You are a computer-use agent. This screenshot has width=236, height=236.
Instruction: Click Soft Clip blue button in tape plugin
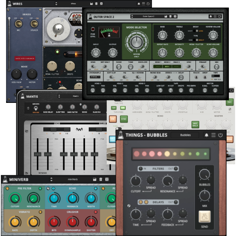pyautogui.click(x=112, y=139)
